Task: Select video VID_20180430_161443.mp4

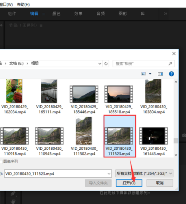Action: [x=153, y=141]
